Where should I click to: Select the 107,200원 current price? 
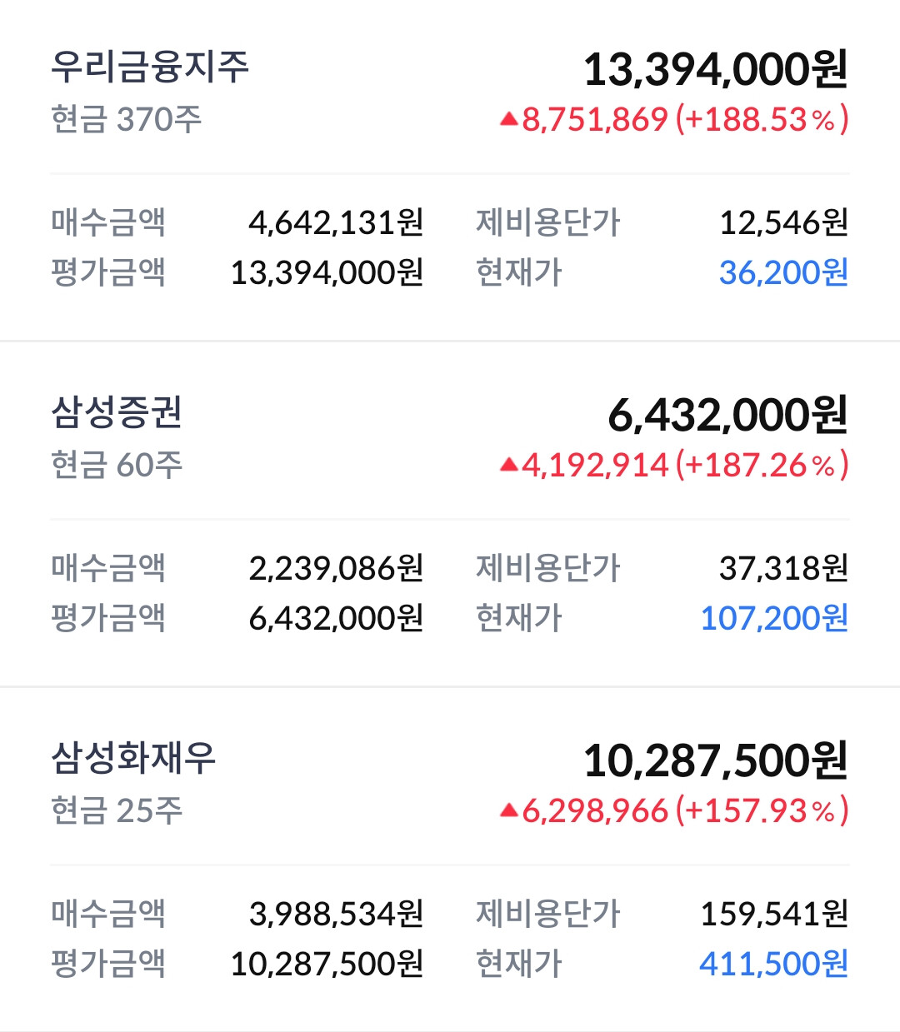[774, 618]
